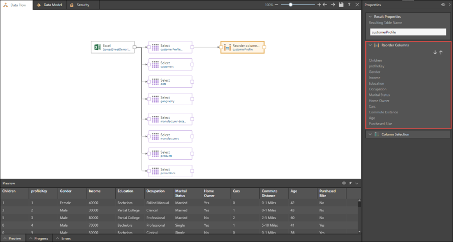Expand the Column Selection section

370,134
